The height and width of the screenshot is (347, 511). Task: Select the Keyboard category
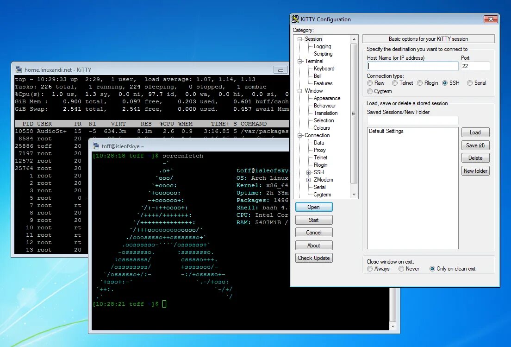(x=324, y=69)
